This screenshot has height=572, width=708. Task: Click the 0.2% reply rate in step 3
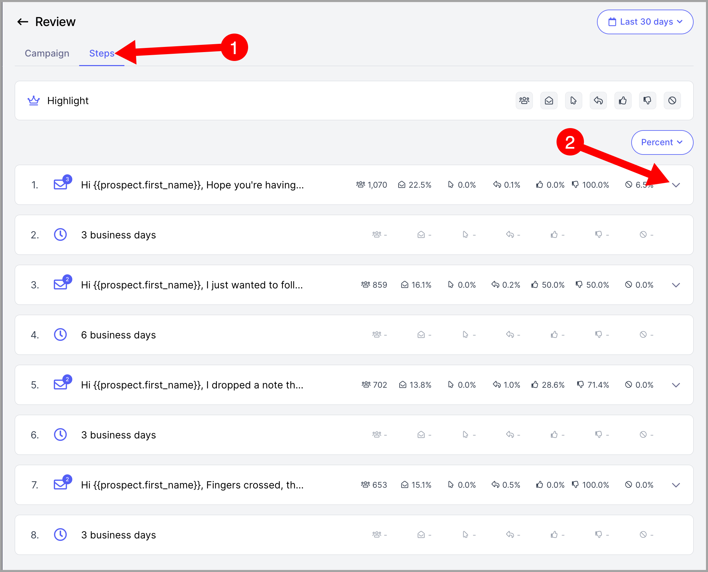(x=506, y=285)
